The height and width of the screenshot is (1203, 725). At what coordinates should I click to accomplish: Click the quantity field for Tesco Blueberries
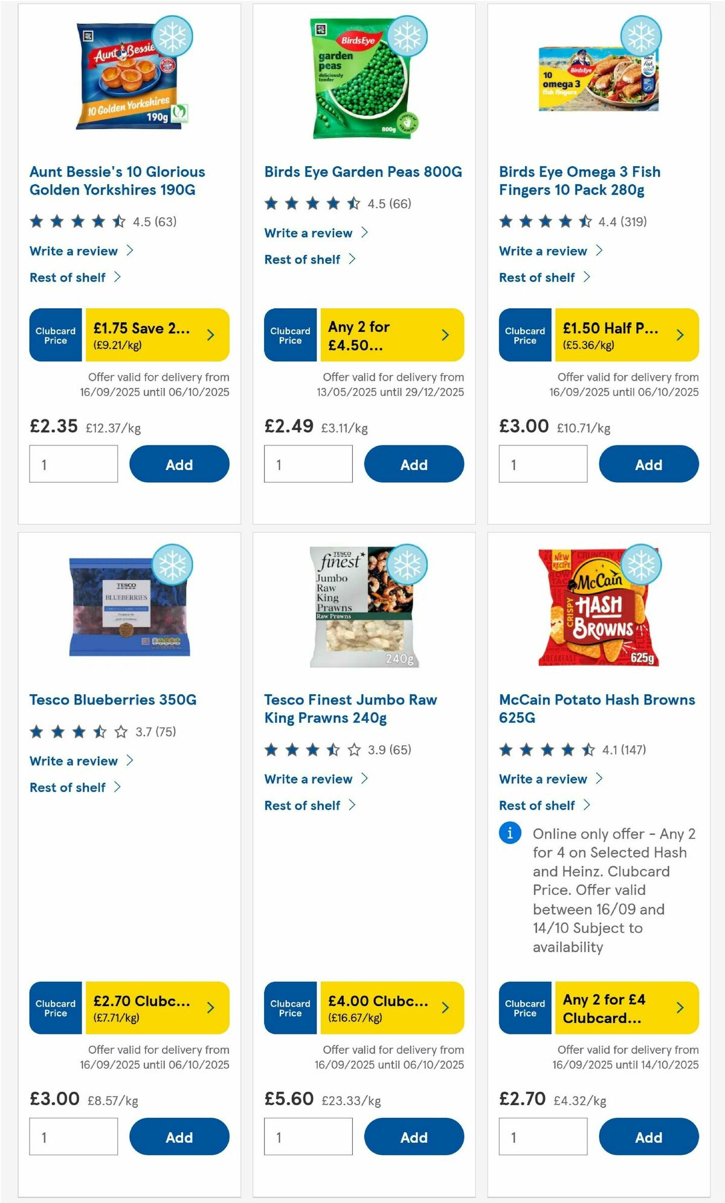(x=72, y=1137)
